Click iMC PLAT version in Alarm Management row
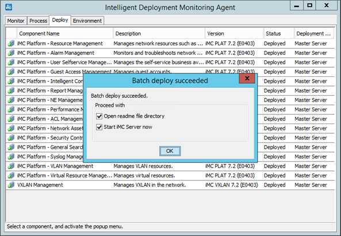This screenshot has width=341, height=236. tap(230, 53)
